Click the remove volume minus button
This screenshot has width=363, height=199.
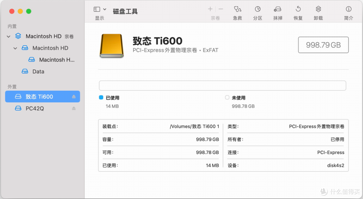click(221, 9)
